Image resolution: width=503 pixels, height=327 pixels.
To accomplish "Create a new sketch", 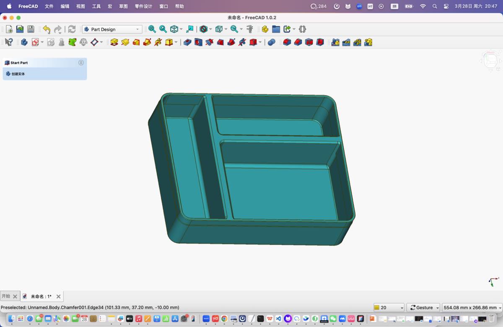I will click(x=35, y=42).
